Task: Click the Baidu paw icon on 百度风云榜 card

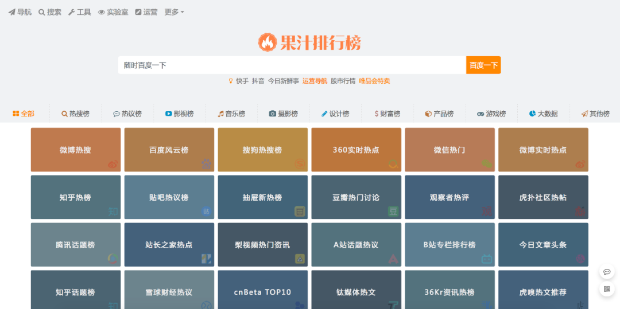Action: [x=207, y=164]
